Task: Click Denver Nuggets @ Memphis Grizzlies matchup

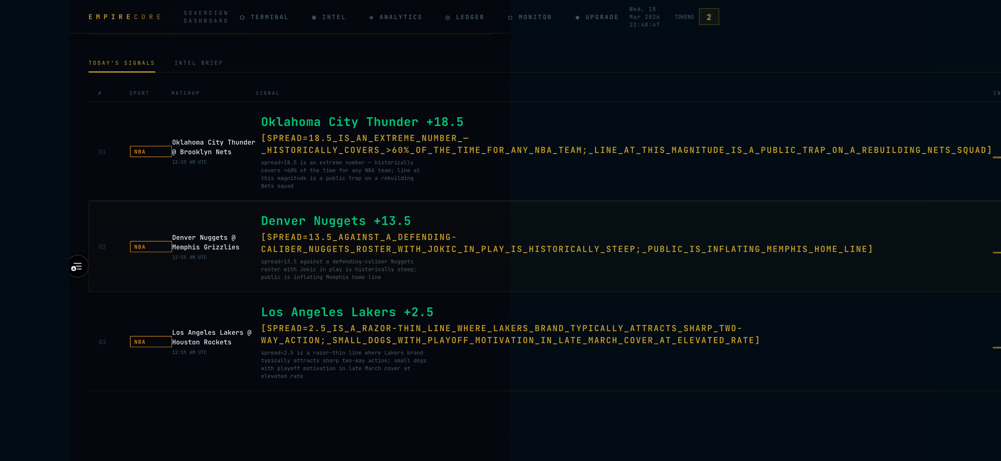Action: click(206, 242)
